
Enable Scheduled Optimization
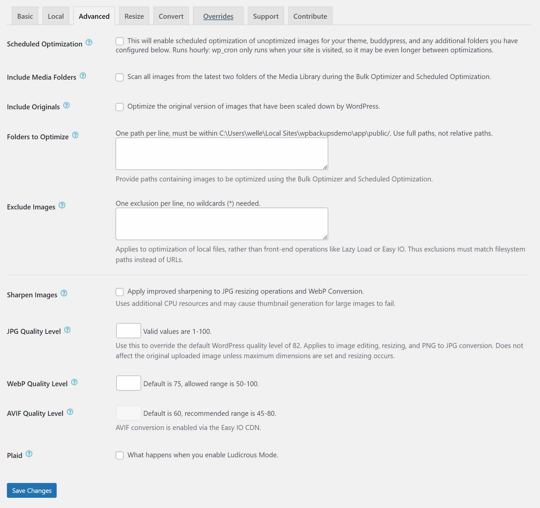tap(119, 41)
